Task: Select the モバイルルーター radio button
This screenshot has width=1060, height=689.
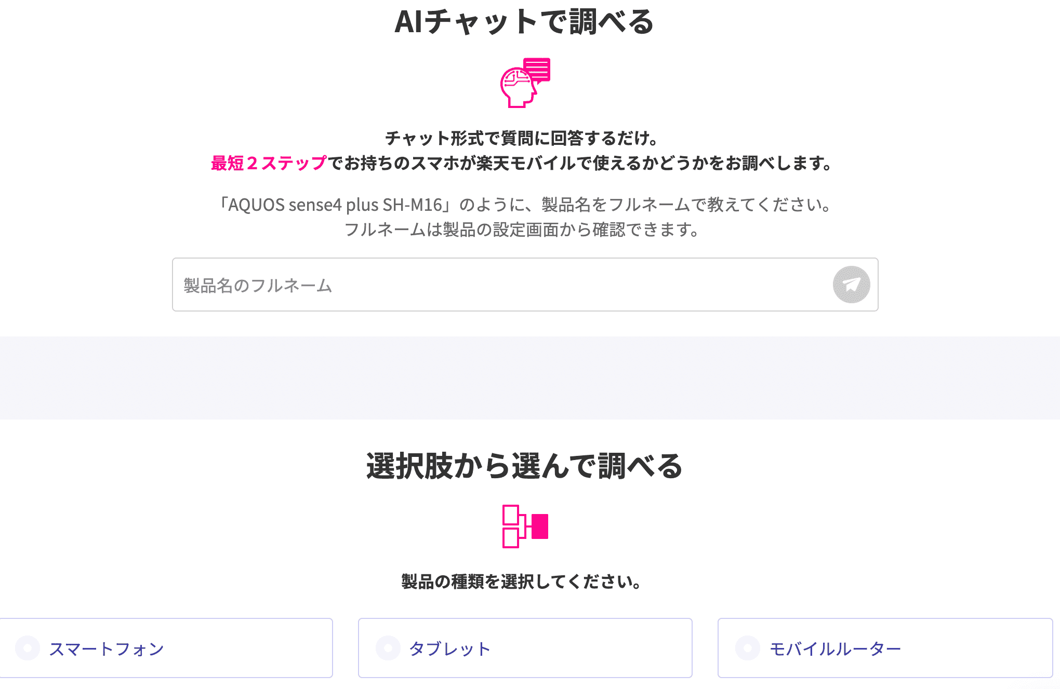Action: click(747, 648)
